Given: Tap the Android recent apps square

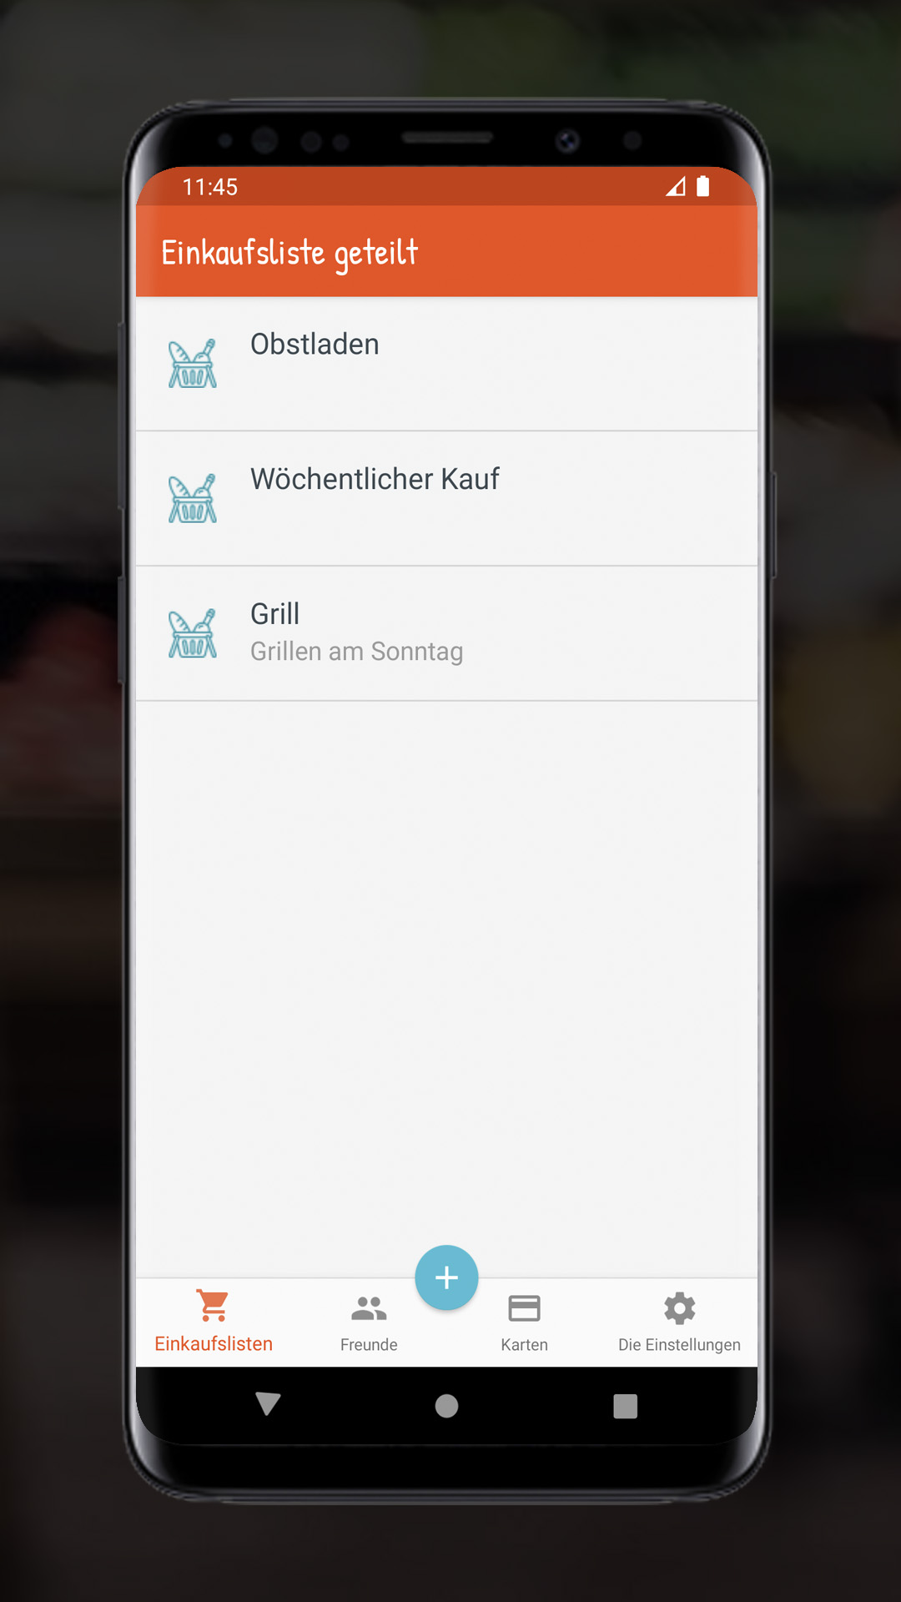Looking at the screenshot, I should tap(625, 1406).
